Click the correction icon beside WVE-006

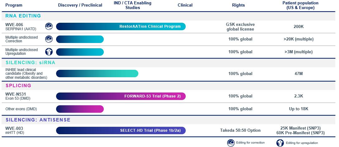tap(49, 26)
